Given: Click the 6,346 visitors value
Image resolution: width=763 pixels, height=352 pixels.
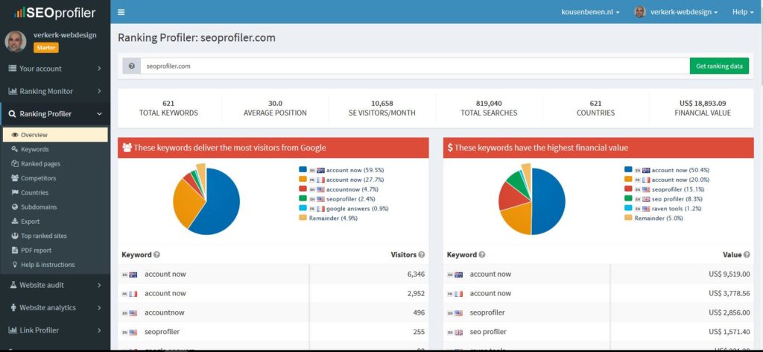Looking at the screenshot, I should click(416, 274).
